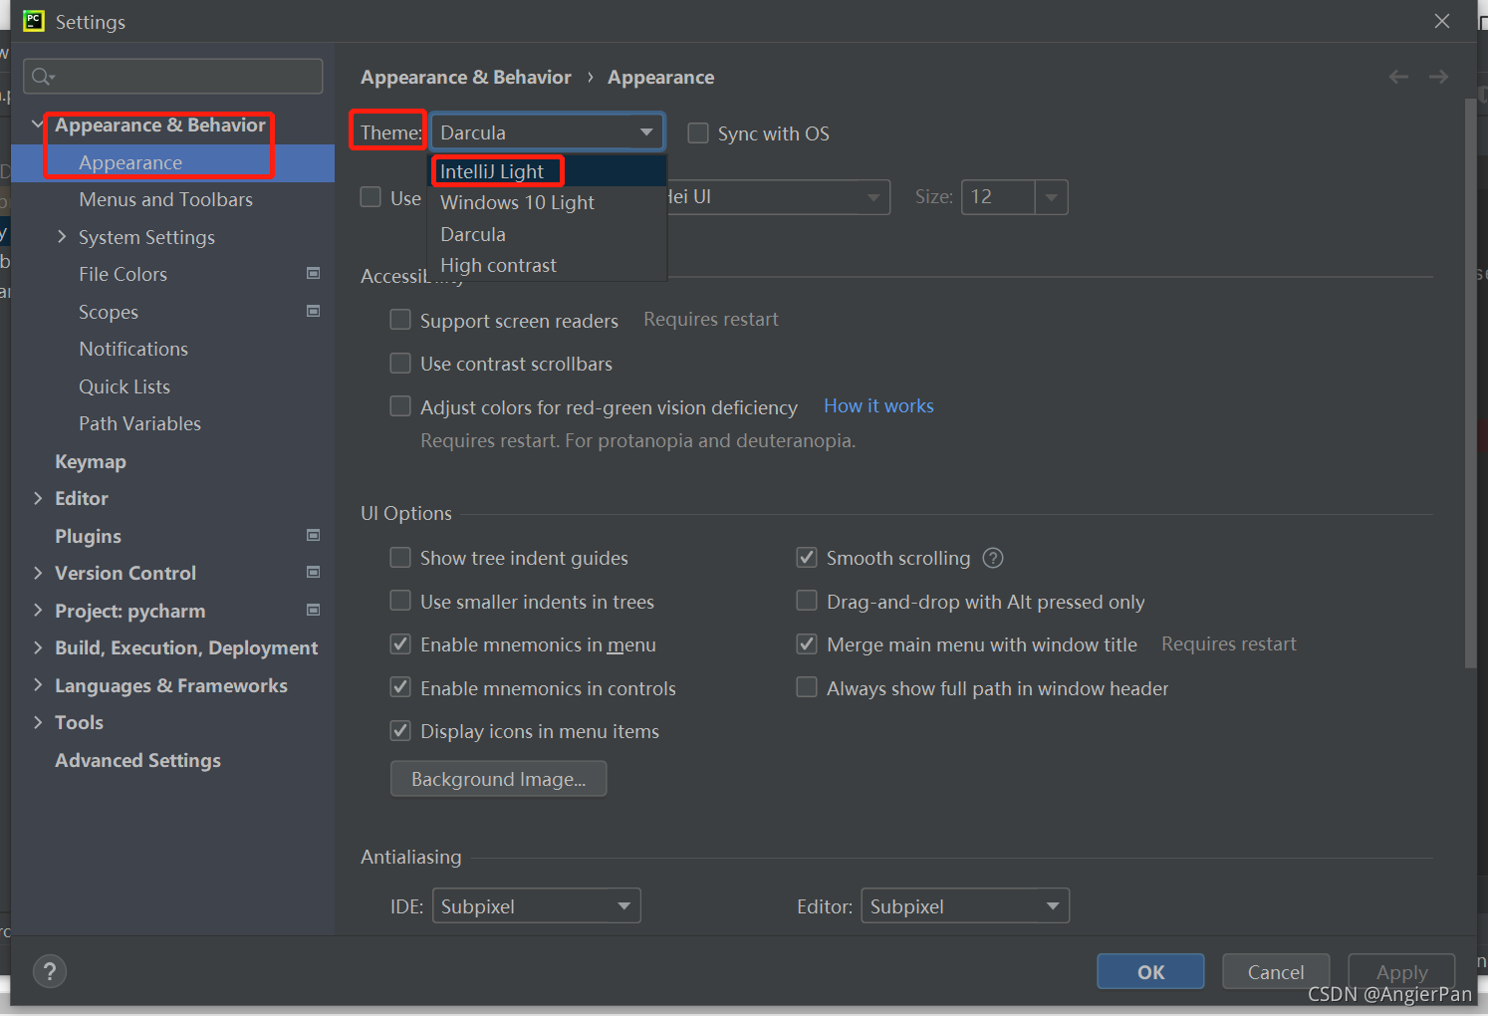Expand Build, Execution, Deployment node
This screenshot has height=1016, width=1488.
(x=38, y=647)
